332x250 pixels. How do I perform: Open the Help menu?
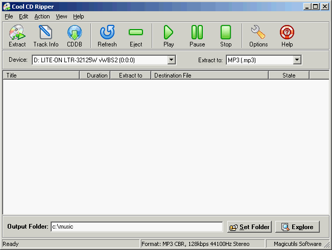tap(79, 16)
